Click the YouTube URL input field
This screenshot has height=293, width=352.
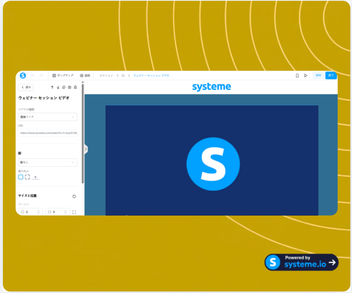(x=47, y=133)
